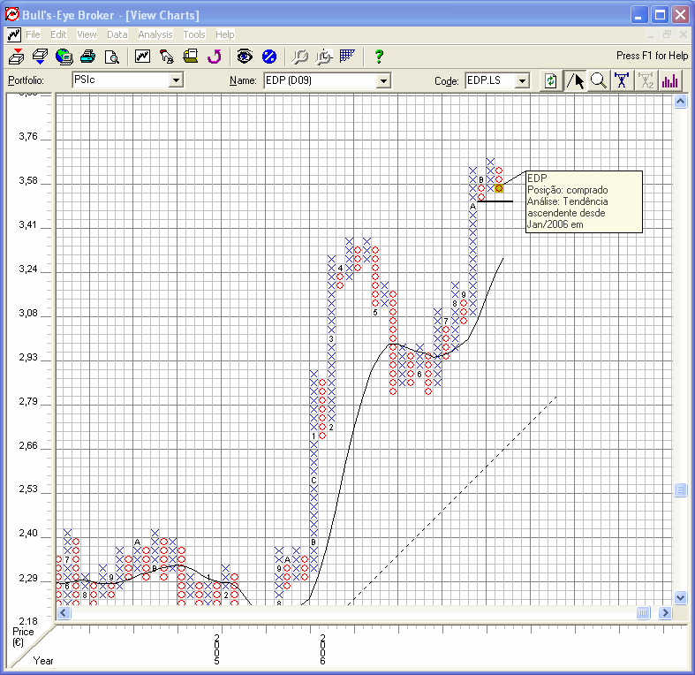Open the Name dropdown showing EDP (D09)
The width and height of the screenshot is (695, 675).
pyautogui.click(x=383, y=80)
